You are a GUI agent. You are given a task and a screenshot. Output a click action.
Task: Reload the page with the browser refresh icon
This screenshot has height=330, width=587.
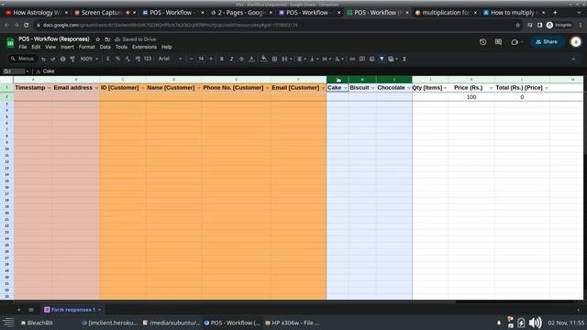click(x=27, y=25)
